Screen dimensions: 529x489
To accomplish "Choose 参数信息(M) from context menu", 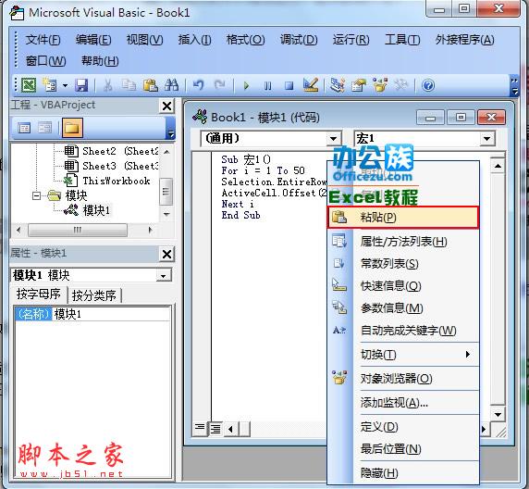I will (403, 307).
